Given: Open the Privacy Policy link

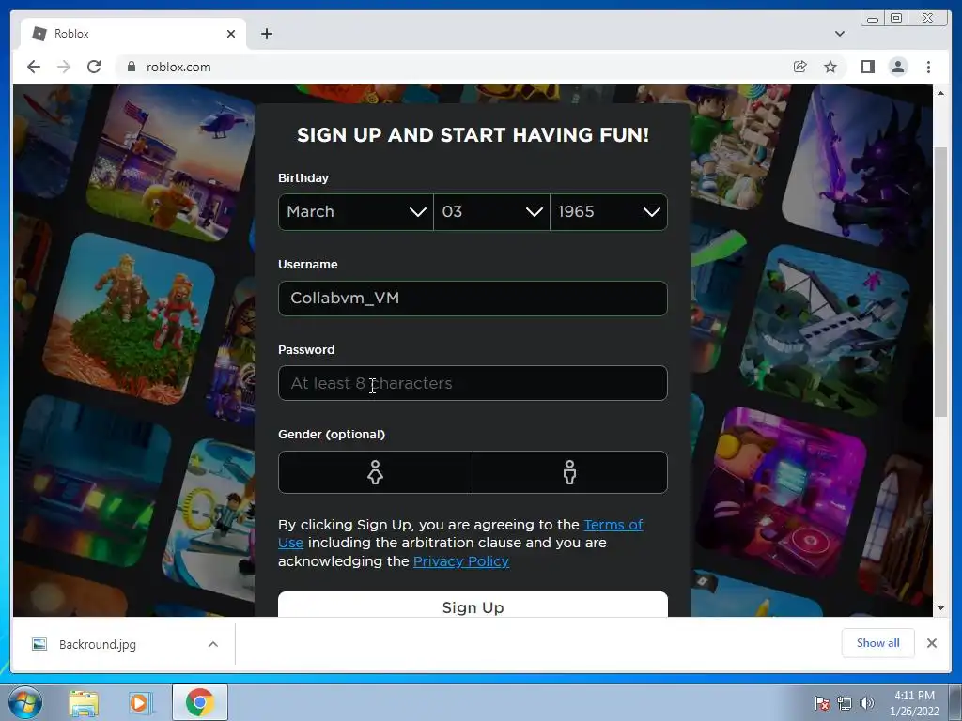Looking at the screenshot, I should [x=460, y=561].
